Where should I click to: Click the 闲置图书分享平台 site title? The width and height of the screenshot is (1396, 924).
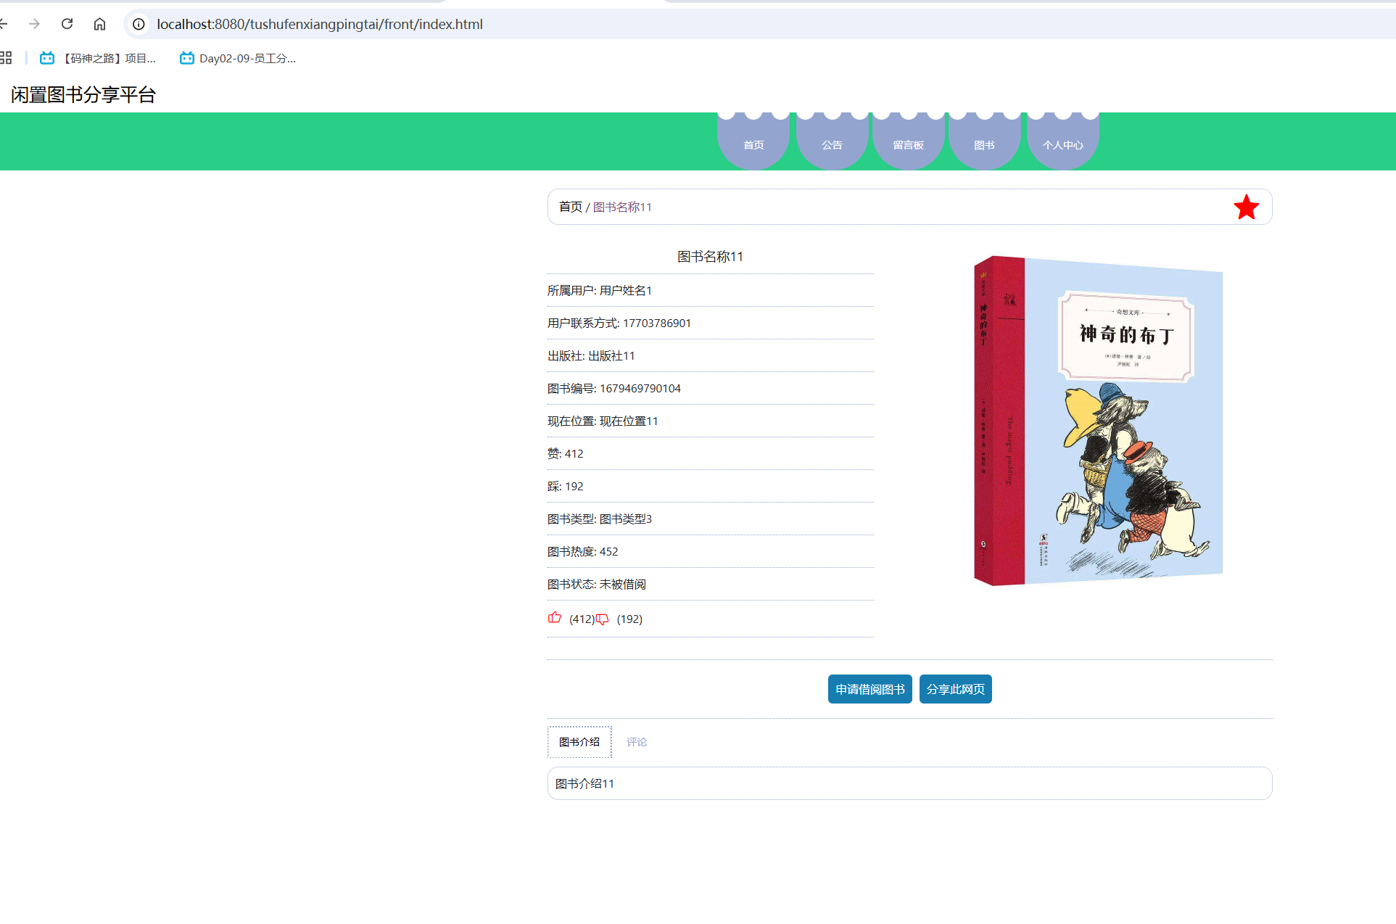(83, 94)
